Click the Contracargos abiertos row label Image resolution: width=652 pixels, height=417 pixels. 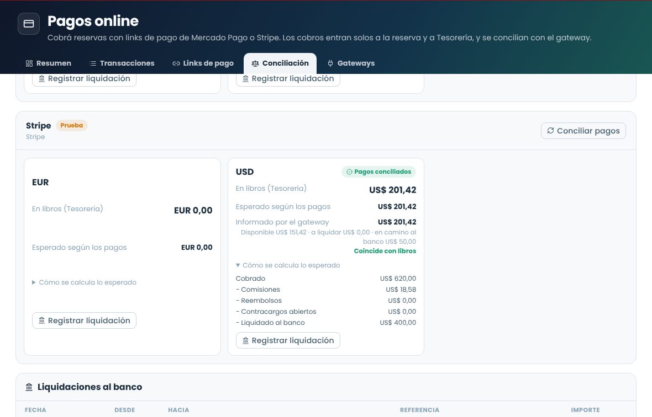pyautogui.click(x=276, y=312)
